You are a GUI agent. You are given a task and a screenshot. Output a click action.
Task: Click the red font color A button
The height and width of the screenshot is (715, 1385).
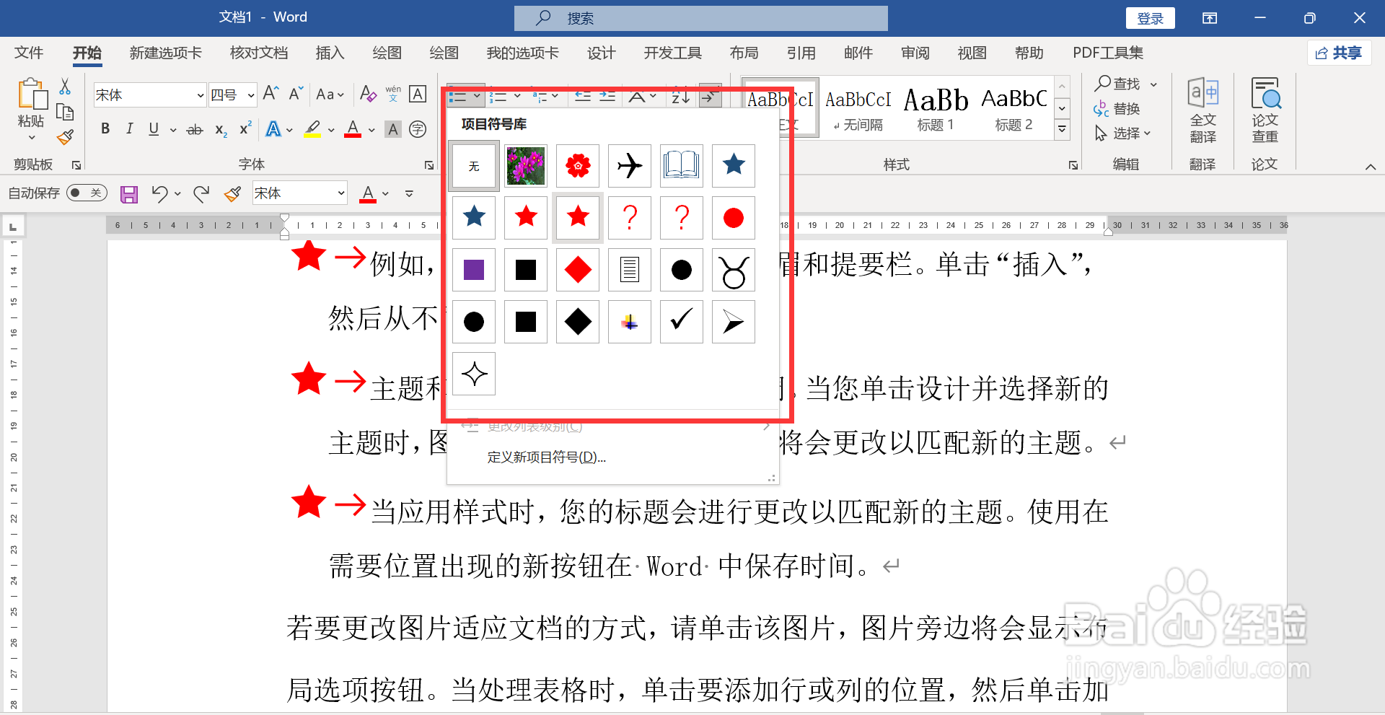(x=353, y=130)
